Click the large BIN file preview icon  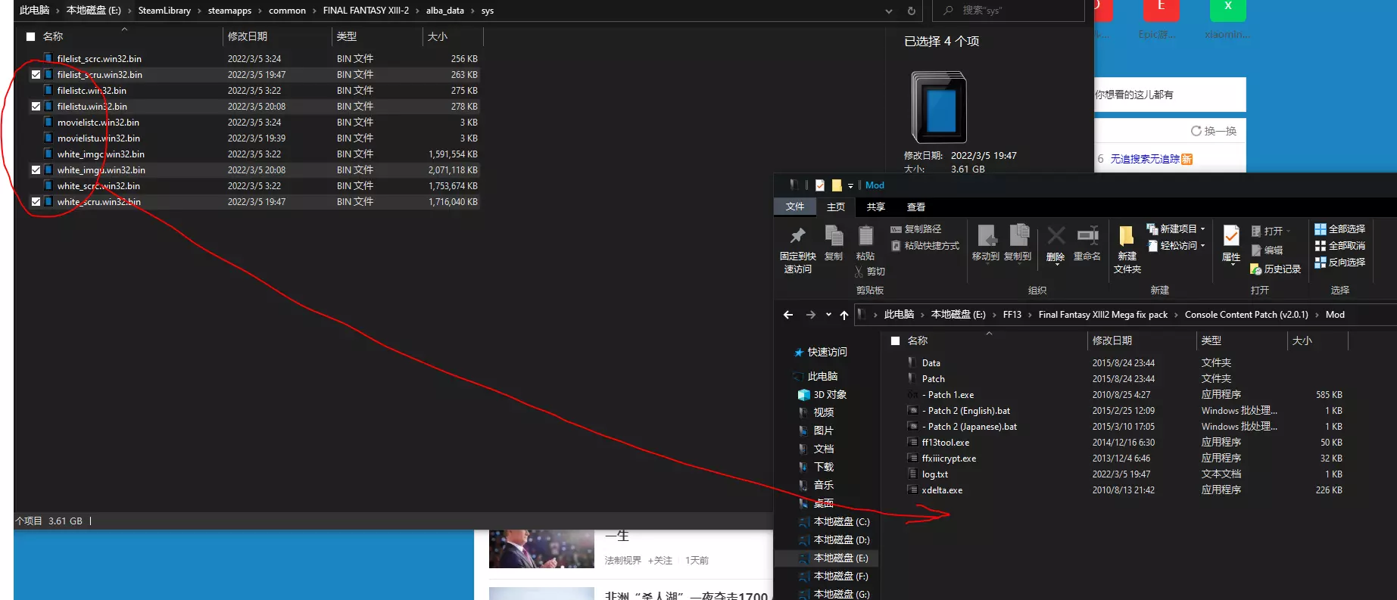pyautogui.click(x=939, y=107)
